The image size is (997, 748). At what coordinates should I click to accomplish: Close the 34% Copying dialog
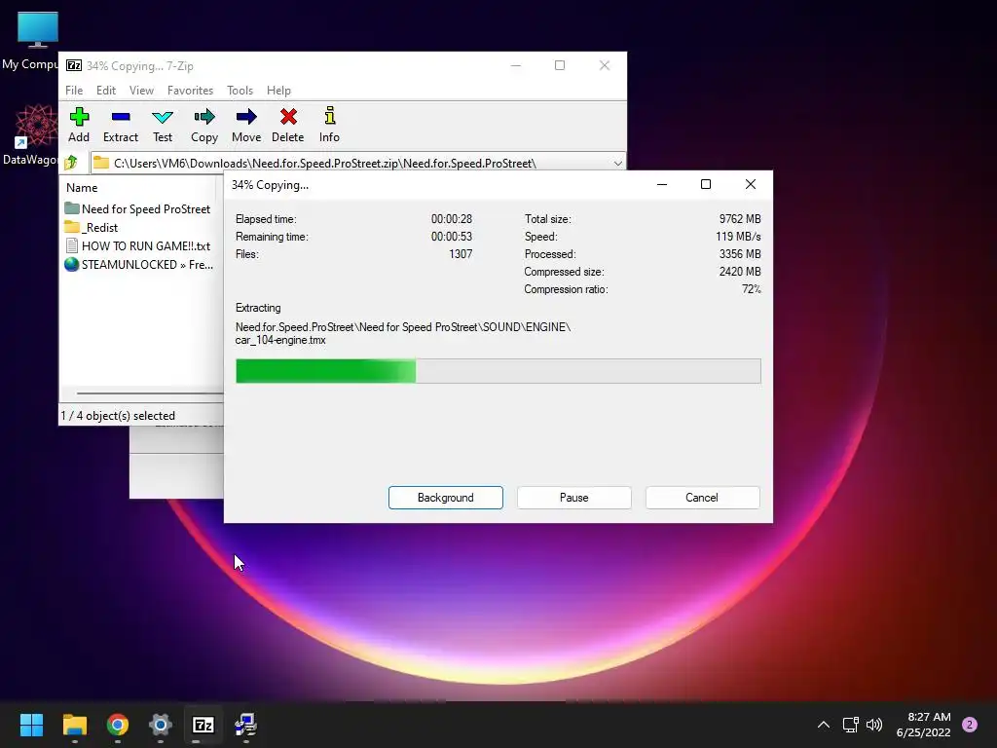coord(751,184)
